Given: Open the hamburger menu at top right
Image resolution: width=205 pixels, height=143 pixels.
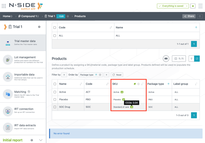Looking at the screenshot, I should click(x=201, y=6).
